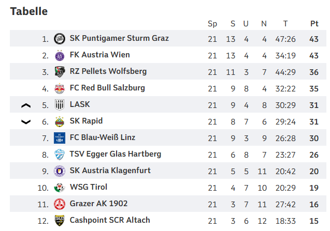330x231 pixels.
Task: Click the Sp games-played column header
Action: pos(212,24)
